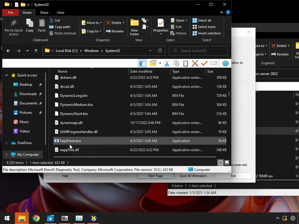Viewport: 299px width, 224px height.
Task: Click Invert selection
Action: click(206, 33)
